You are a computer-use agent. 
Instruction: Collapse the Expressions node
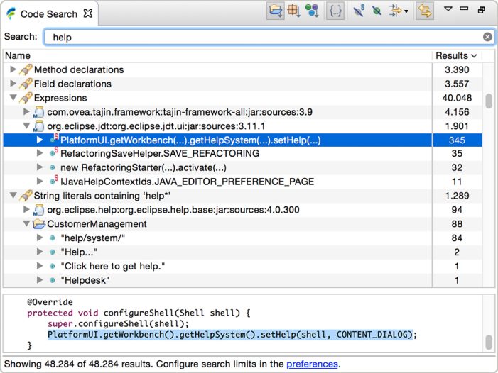(13, 98)
